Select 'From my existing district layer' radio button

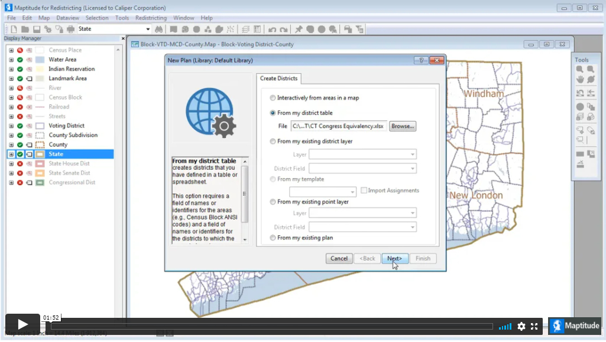(x=273, y=142)
